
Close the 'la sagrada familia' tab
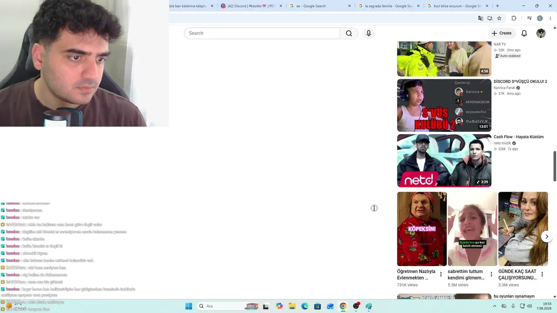point(418,6)
